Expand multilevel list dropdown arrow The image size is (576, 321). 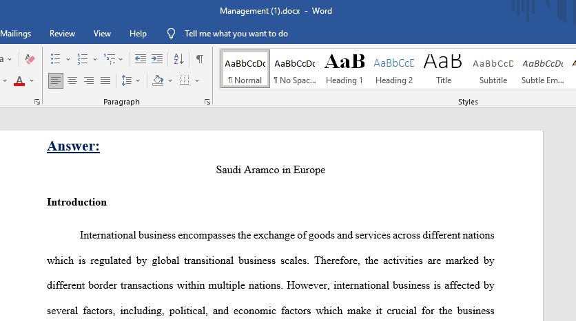pos(121,59)
